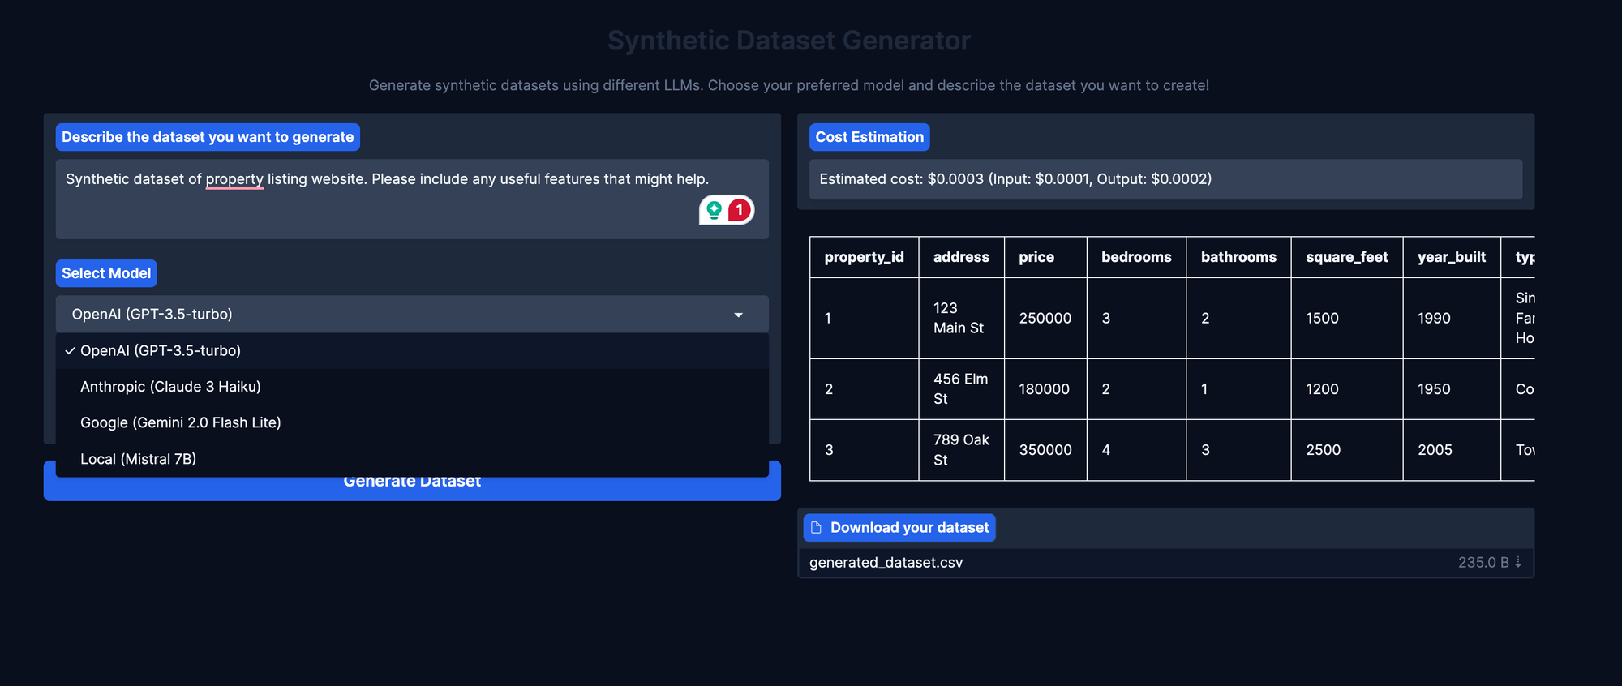Image resolution: width=1622 pixels, height=686 pixels.
Task: Pick Google (Gemini 2.0 Flash Lite) model
Action: tap(412, 422)
